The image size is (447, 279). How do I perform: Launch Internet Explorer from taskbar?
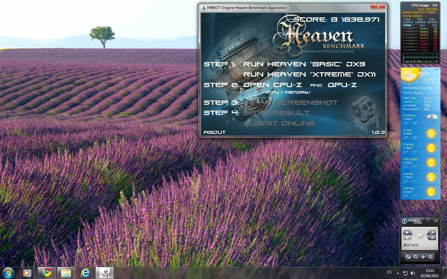85,273
